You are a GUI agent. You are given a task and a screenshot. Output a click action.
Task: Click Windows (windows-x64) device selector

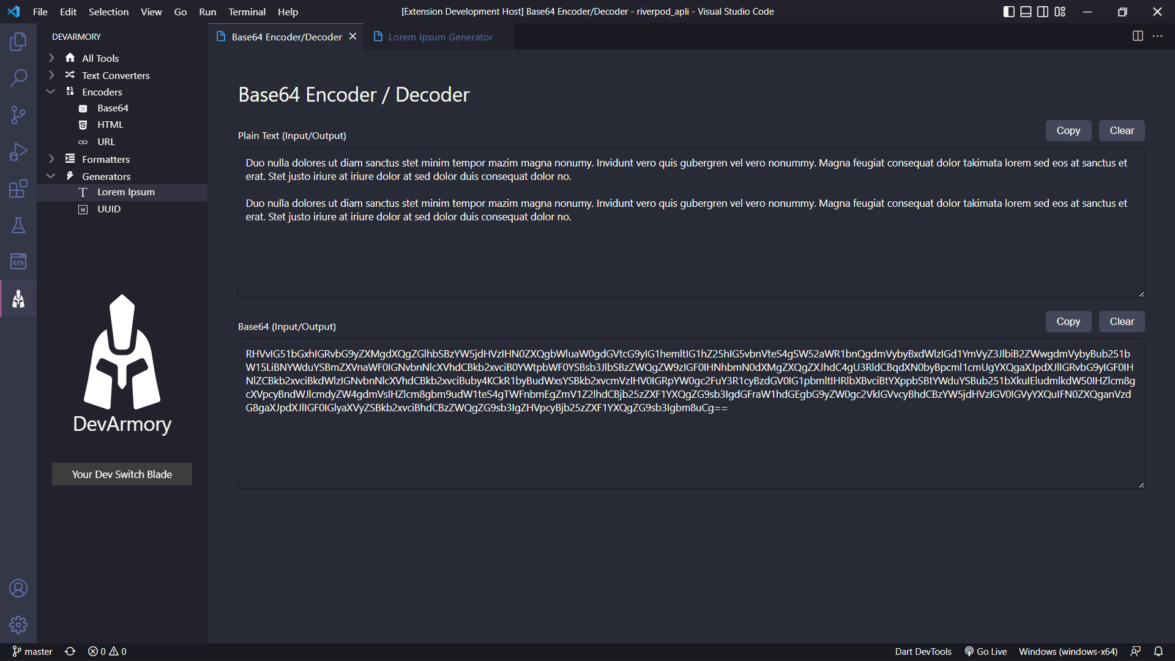(x=1068, y=651)
